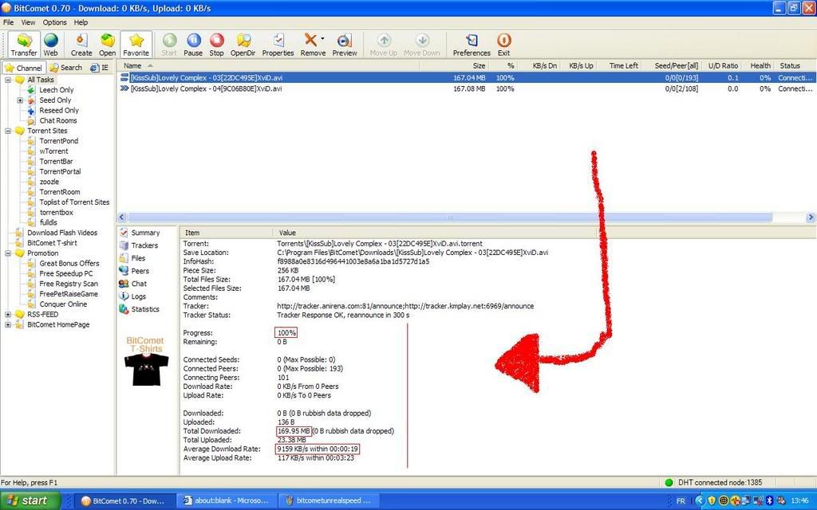Click BitComet T-Shirts banner image
Screen dimensions: 817x510
coord(146,361)
